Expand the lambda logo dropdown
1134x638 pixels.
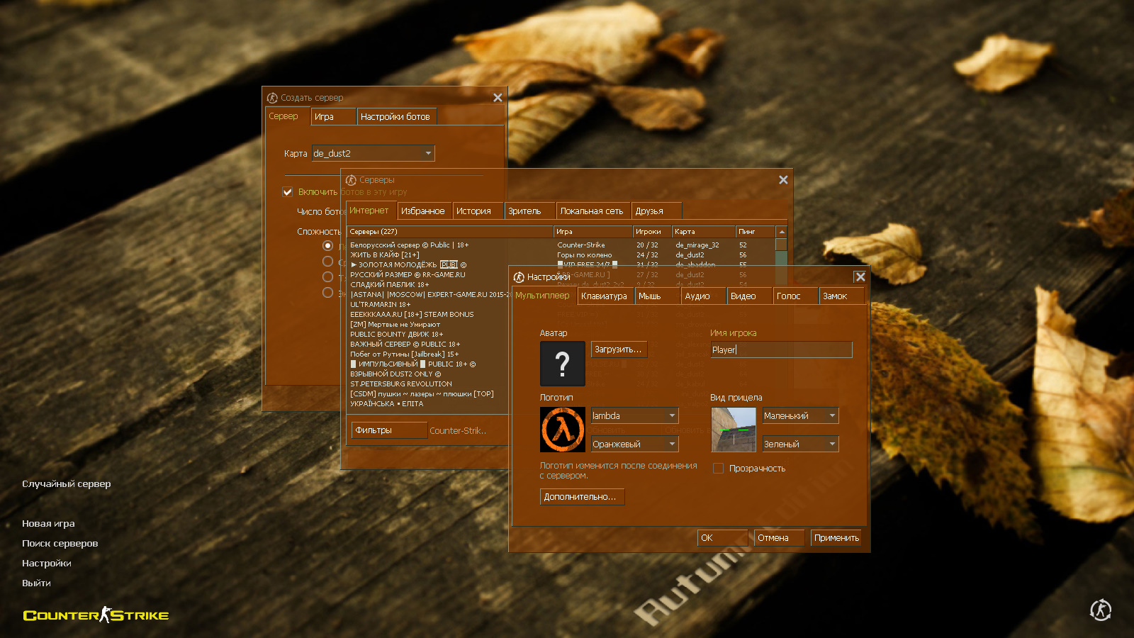pos(634,415)
